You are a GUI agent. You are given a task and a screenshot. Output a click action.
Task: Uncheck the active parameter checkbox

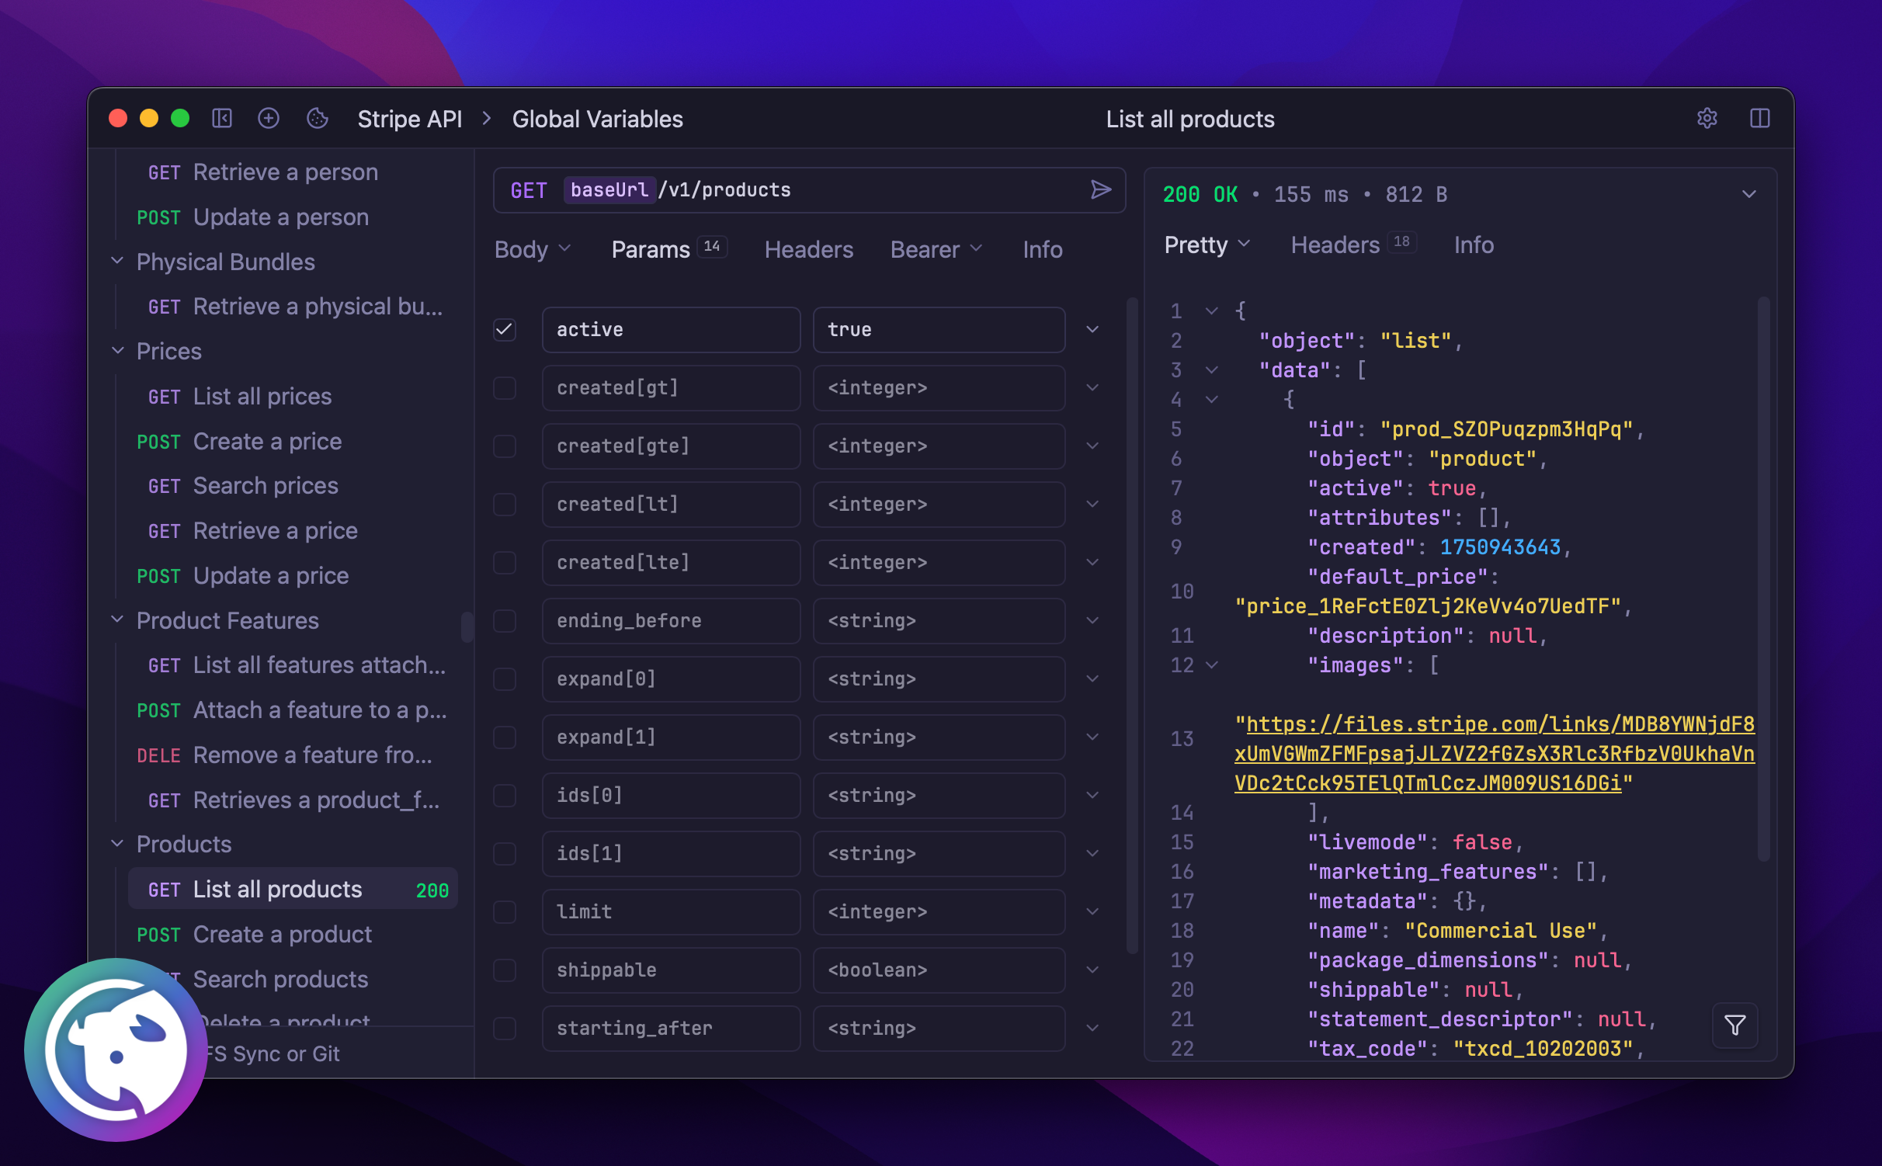point(505,330)
